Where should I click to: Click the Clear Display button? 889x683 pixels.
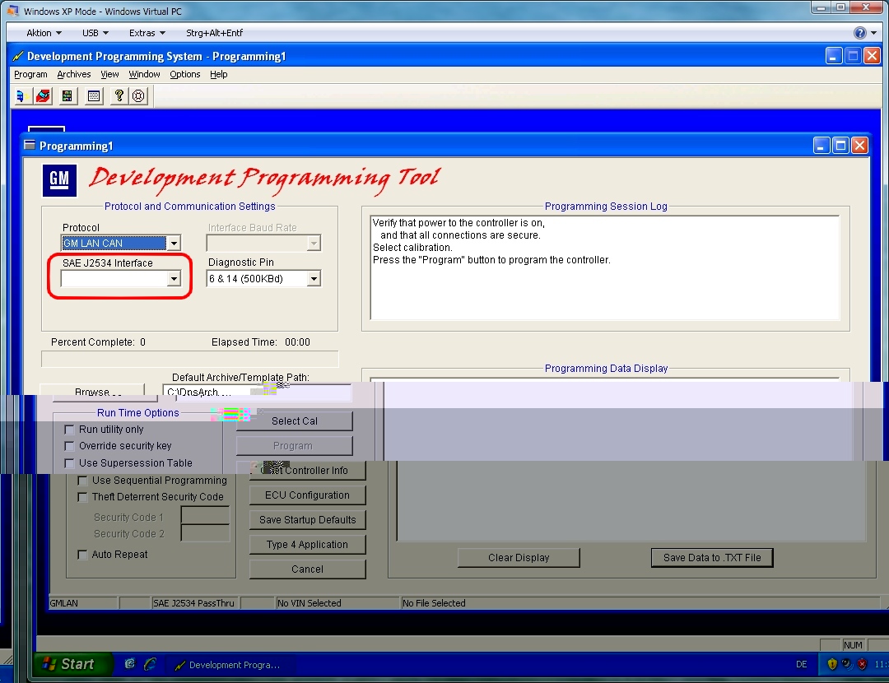(x=519, y=558)
